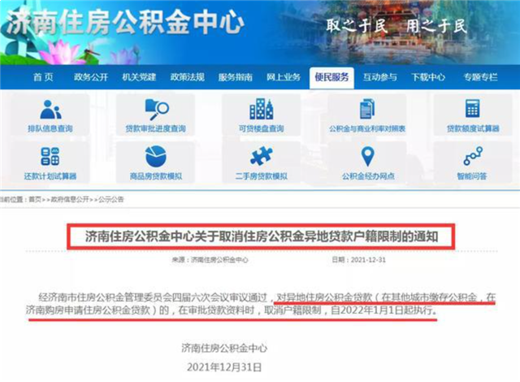
Task: Click the 贷款额度试算器 label
Action: pyautogui.click(x=473, y=128)
